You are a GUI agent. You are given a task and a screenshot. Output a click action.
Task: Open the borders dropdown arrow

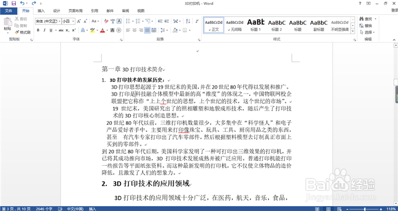[x=190, y=30]
